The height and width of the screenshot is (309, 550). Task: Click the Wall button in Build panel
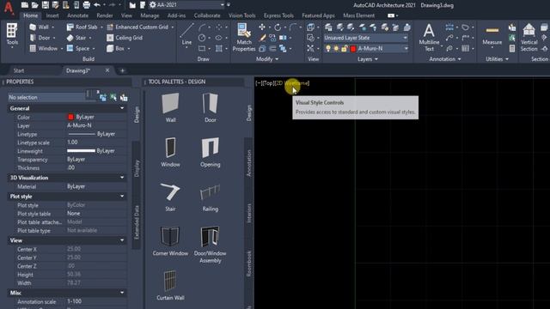[x=40, y=27]
